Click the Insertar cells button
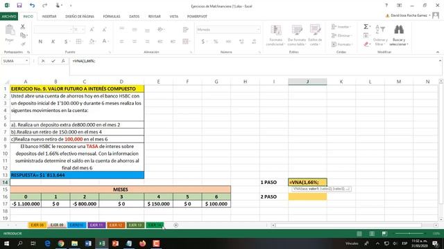This screenshot has width=444, height=249. point(341,27)
